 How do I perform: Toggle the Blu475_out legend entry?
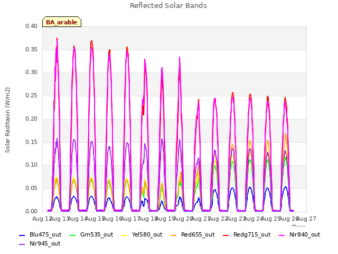click(40, 234)
